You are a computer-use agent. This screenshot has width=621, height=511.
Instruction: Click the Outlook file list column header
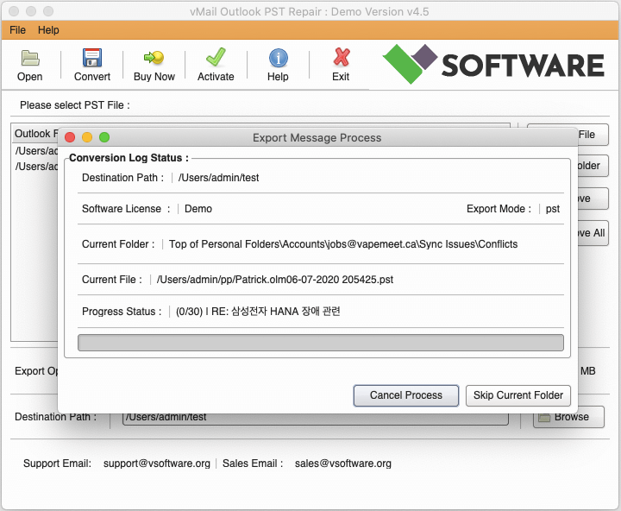point(35,134)
